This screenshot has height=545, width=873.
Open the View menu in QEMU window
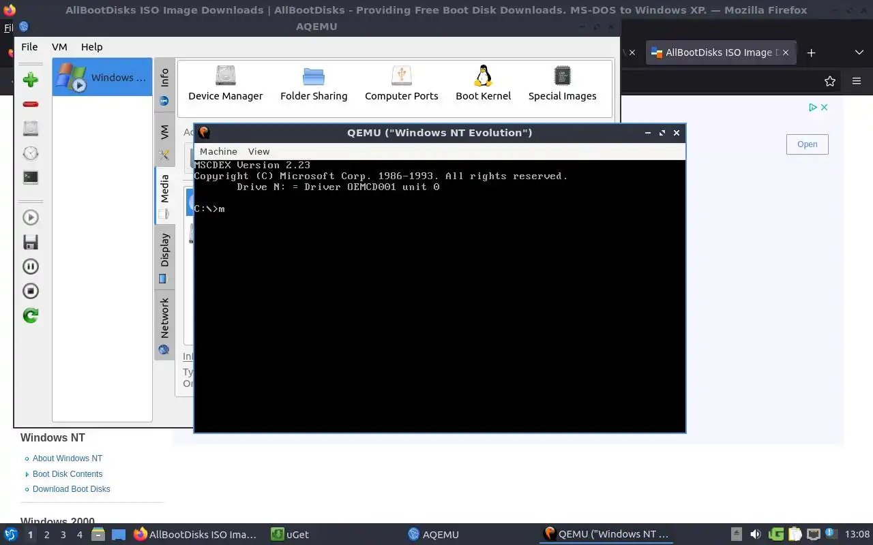pyautogui.click(x=258, y=151)
